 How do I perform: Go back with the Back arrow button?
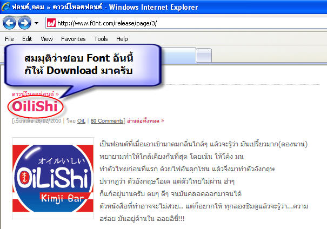[10, 23]
